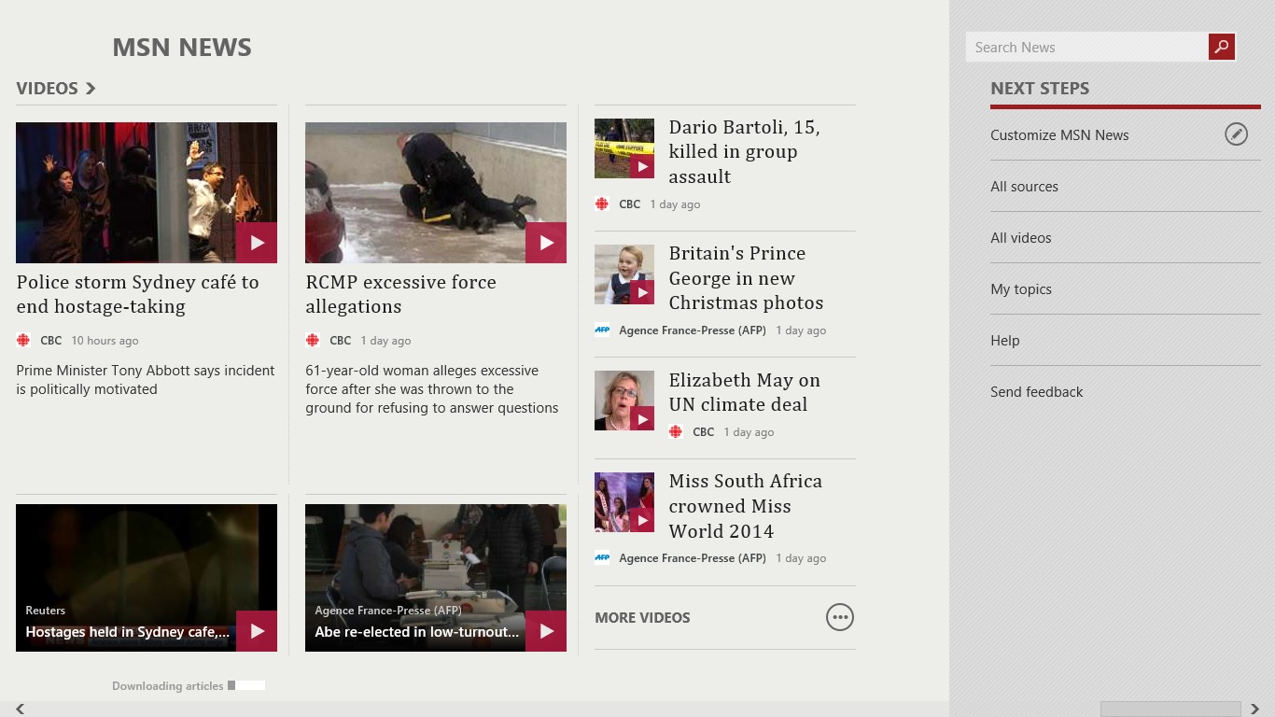The height and width of the screenshot is (717, 1275).
Task: Play the Elizabeth May climate deal video
Action: coord(642,419)
